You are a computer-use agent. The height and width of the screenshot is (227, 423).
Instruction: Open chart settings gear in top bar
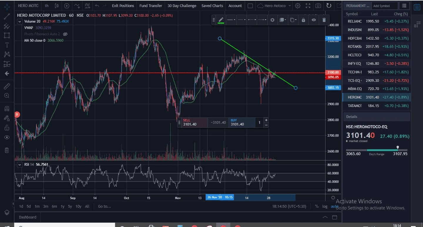pos(298,6)
